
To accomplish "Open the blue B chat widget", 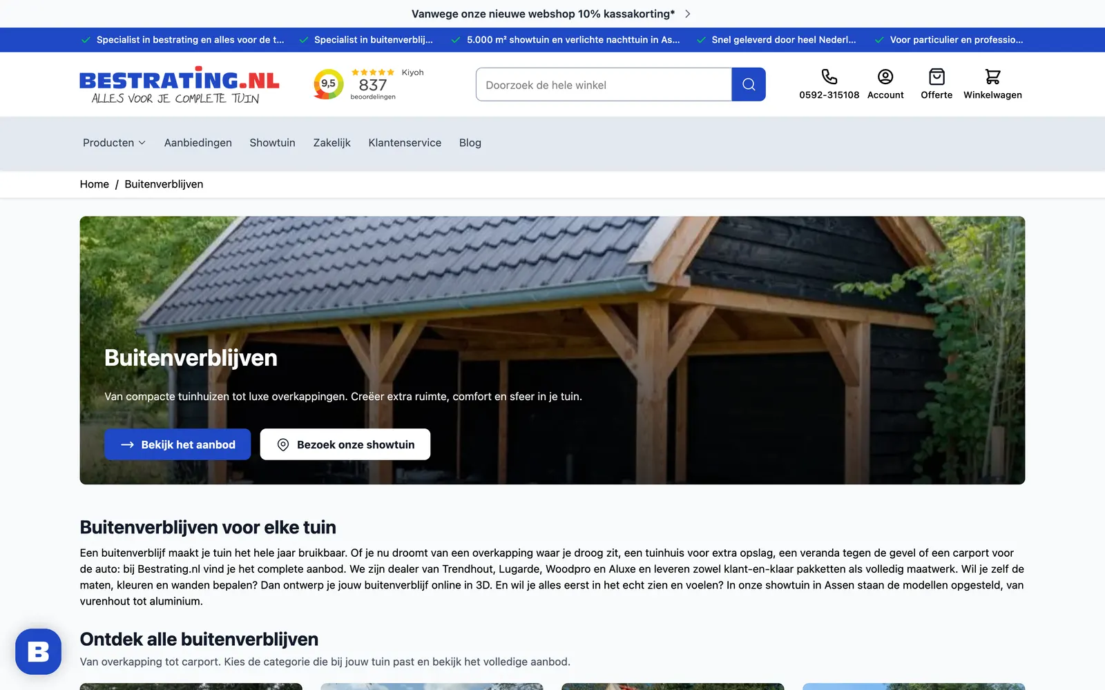I will (38, 651).
